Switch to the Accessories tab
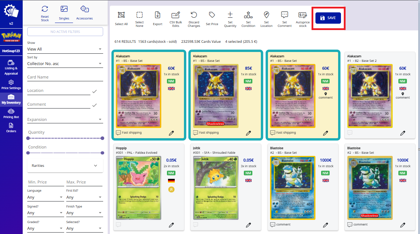This screenshot has width=420, height=234. pos(84,13)
